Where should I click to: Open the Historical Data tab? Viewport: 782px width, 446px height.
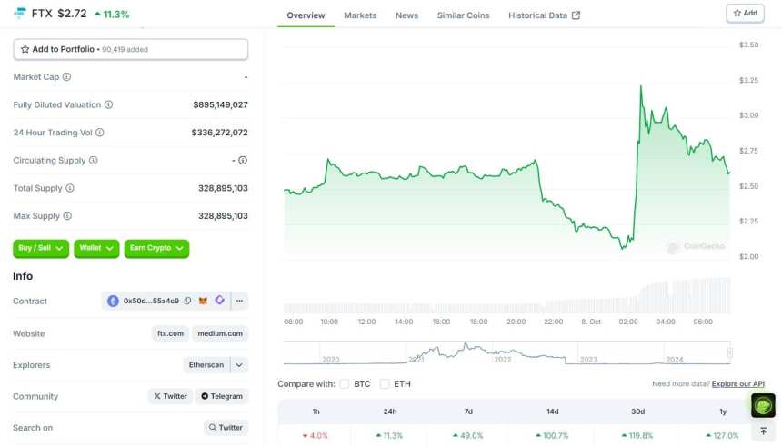point(544,15)
